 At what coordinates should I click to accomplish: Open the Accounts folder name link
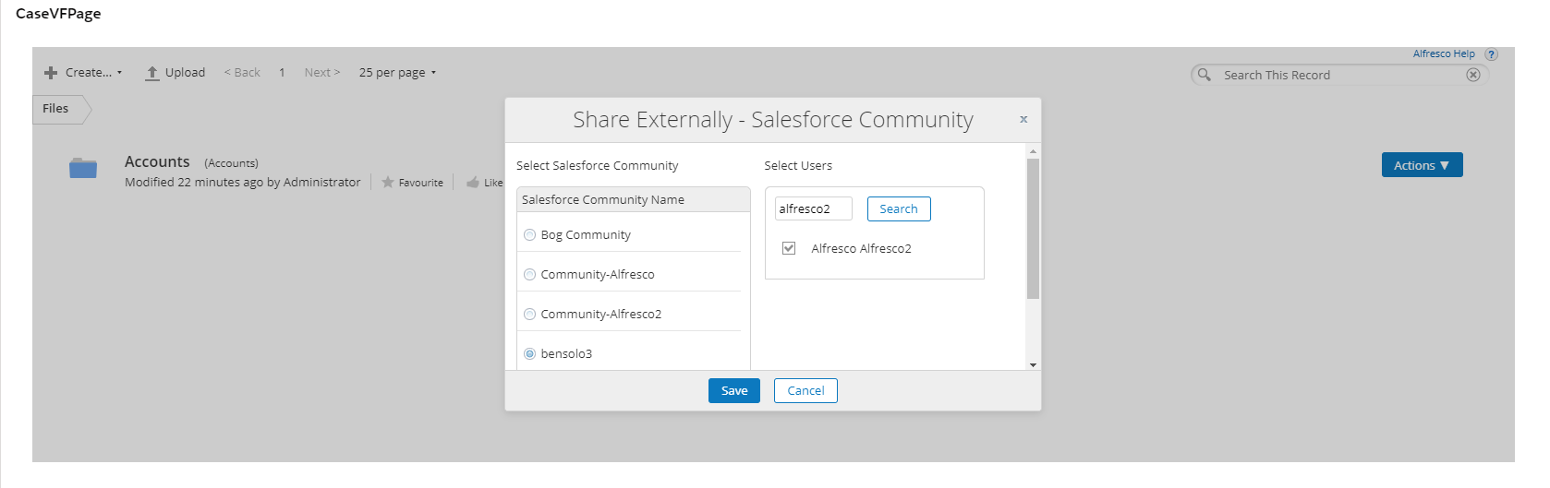[157, 161]
